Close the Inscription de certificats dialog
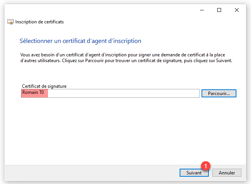251x184 pixels. pos(237,10)
